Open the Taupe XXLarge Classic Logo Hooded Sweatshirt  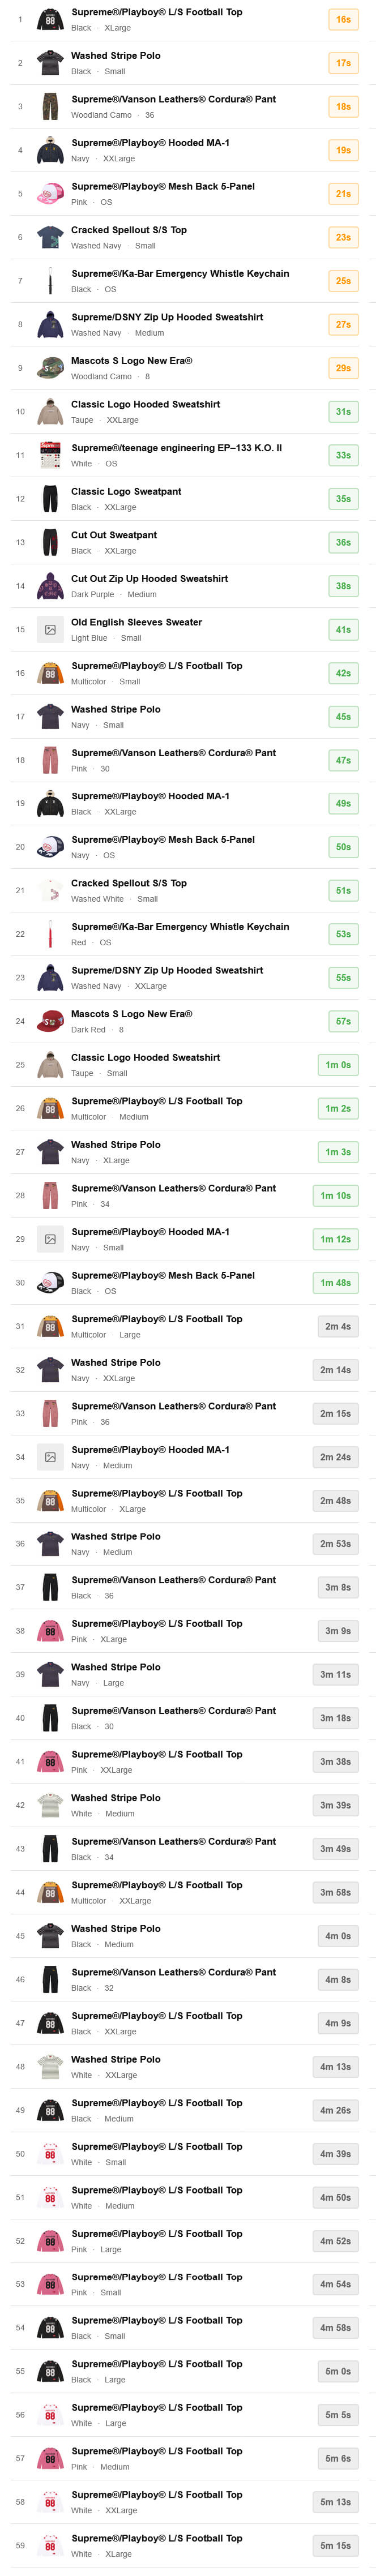coord(145,404)
